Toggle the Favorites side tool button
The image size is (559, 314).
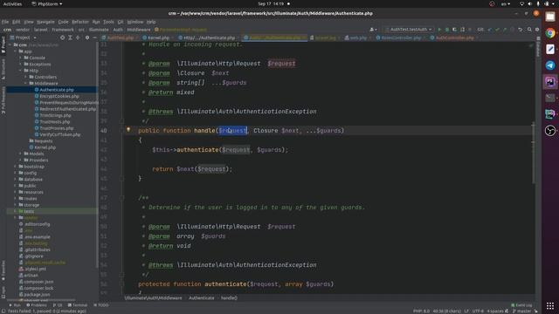3,271
